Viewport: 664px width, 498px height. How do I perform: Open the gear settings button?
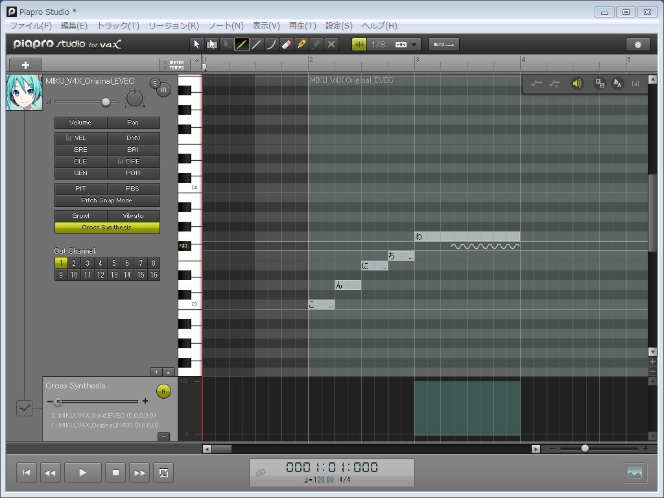638,45
